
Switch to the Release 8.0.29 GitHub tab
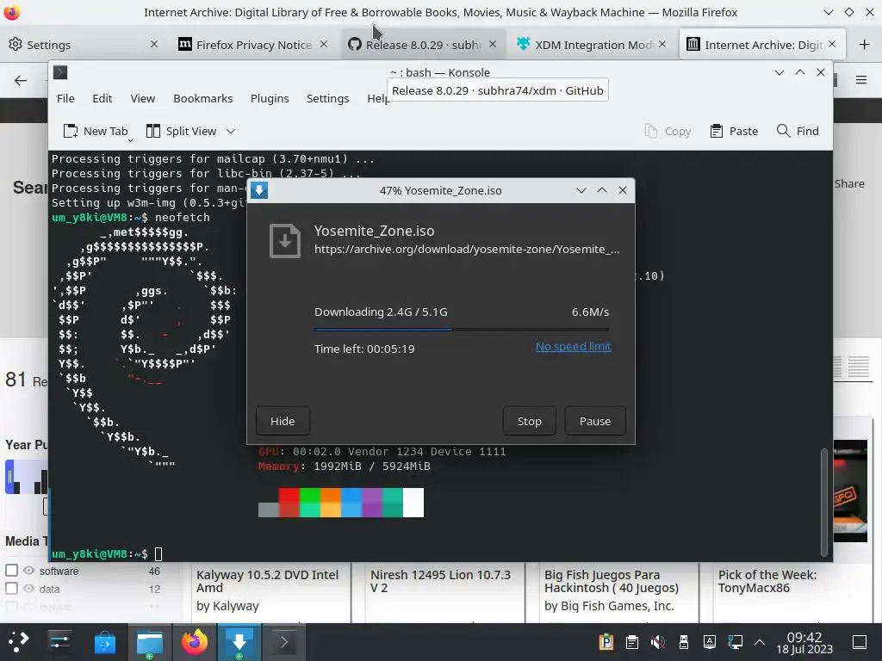[422, 45]
